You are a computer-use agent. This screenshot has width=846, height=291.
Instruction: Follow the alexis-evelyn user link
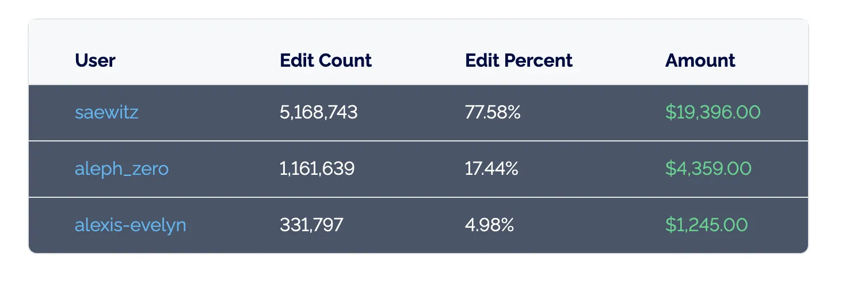(130, 225)
